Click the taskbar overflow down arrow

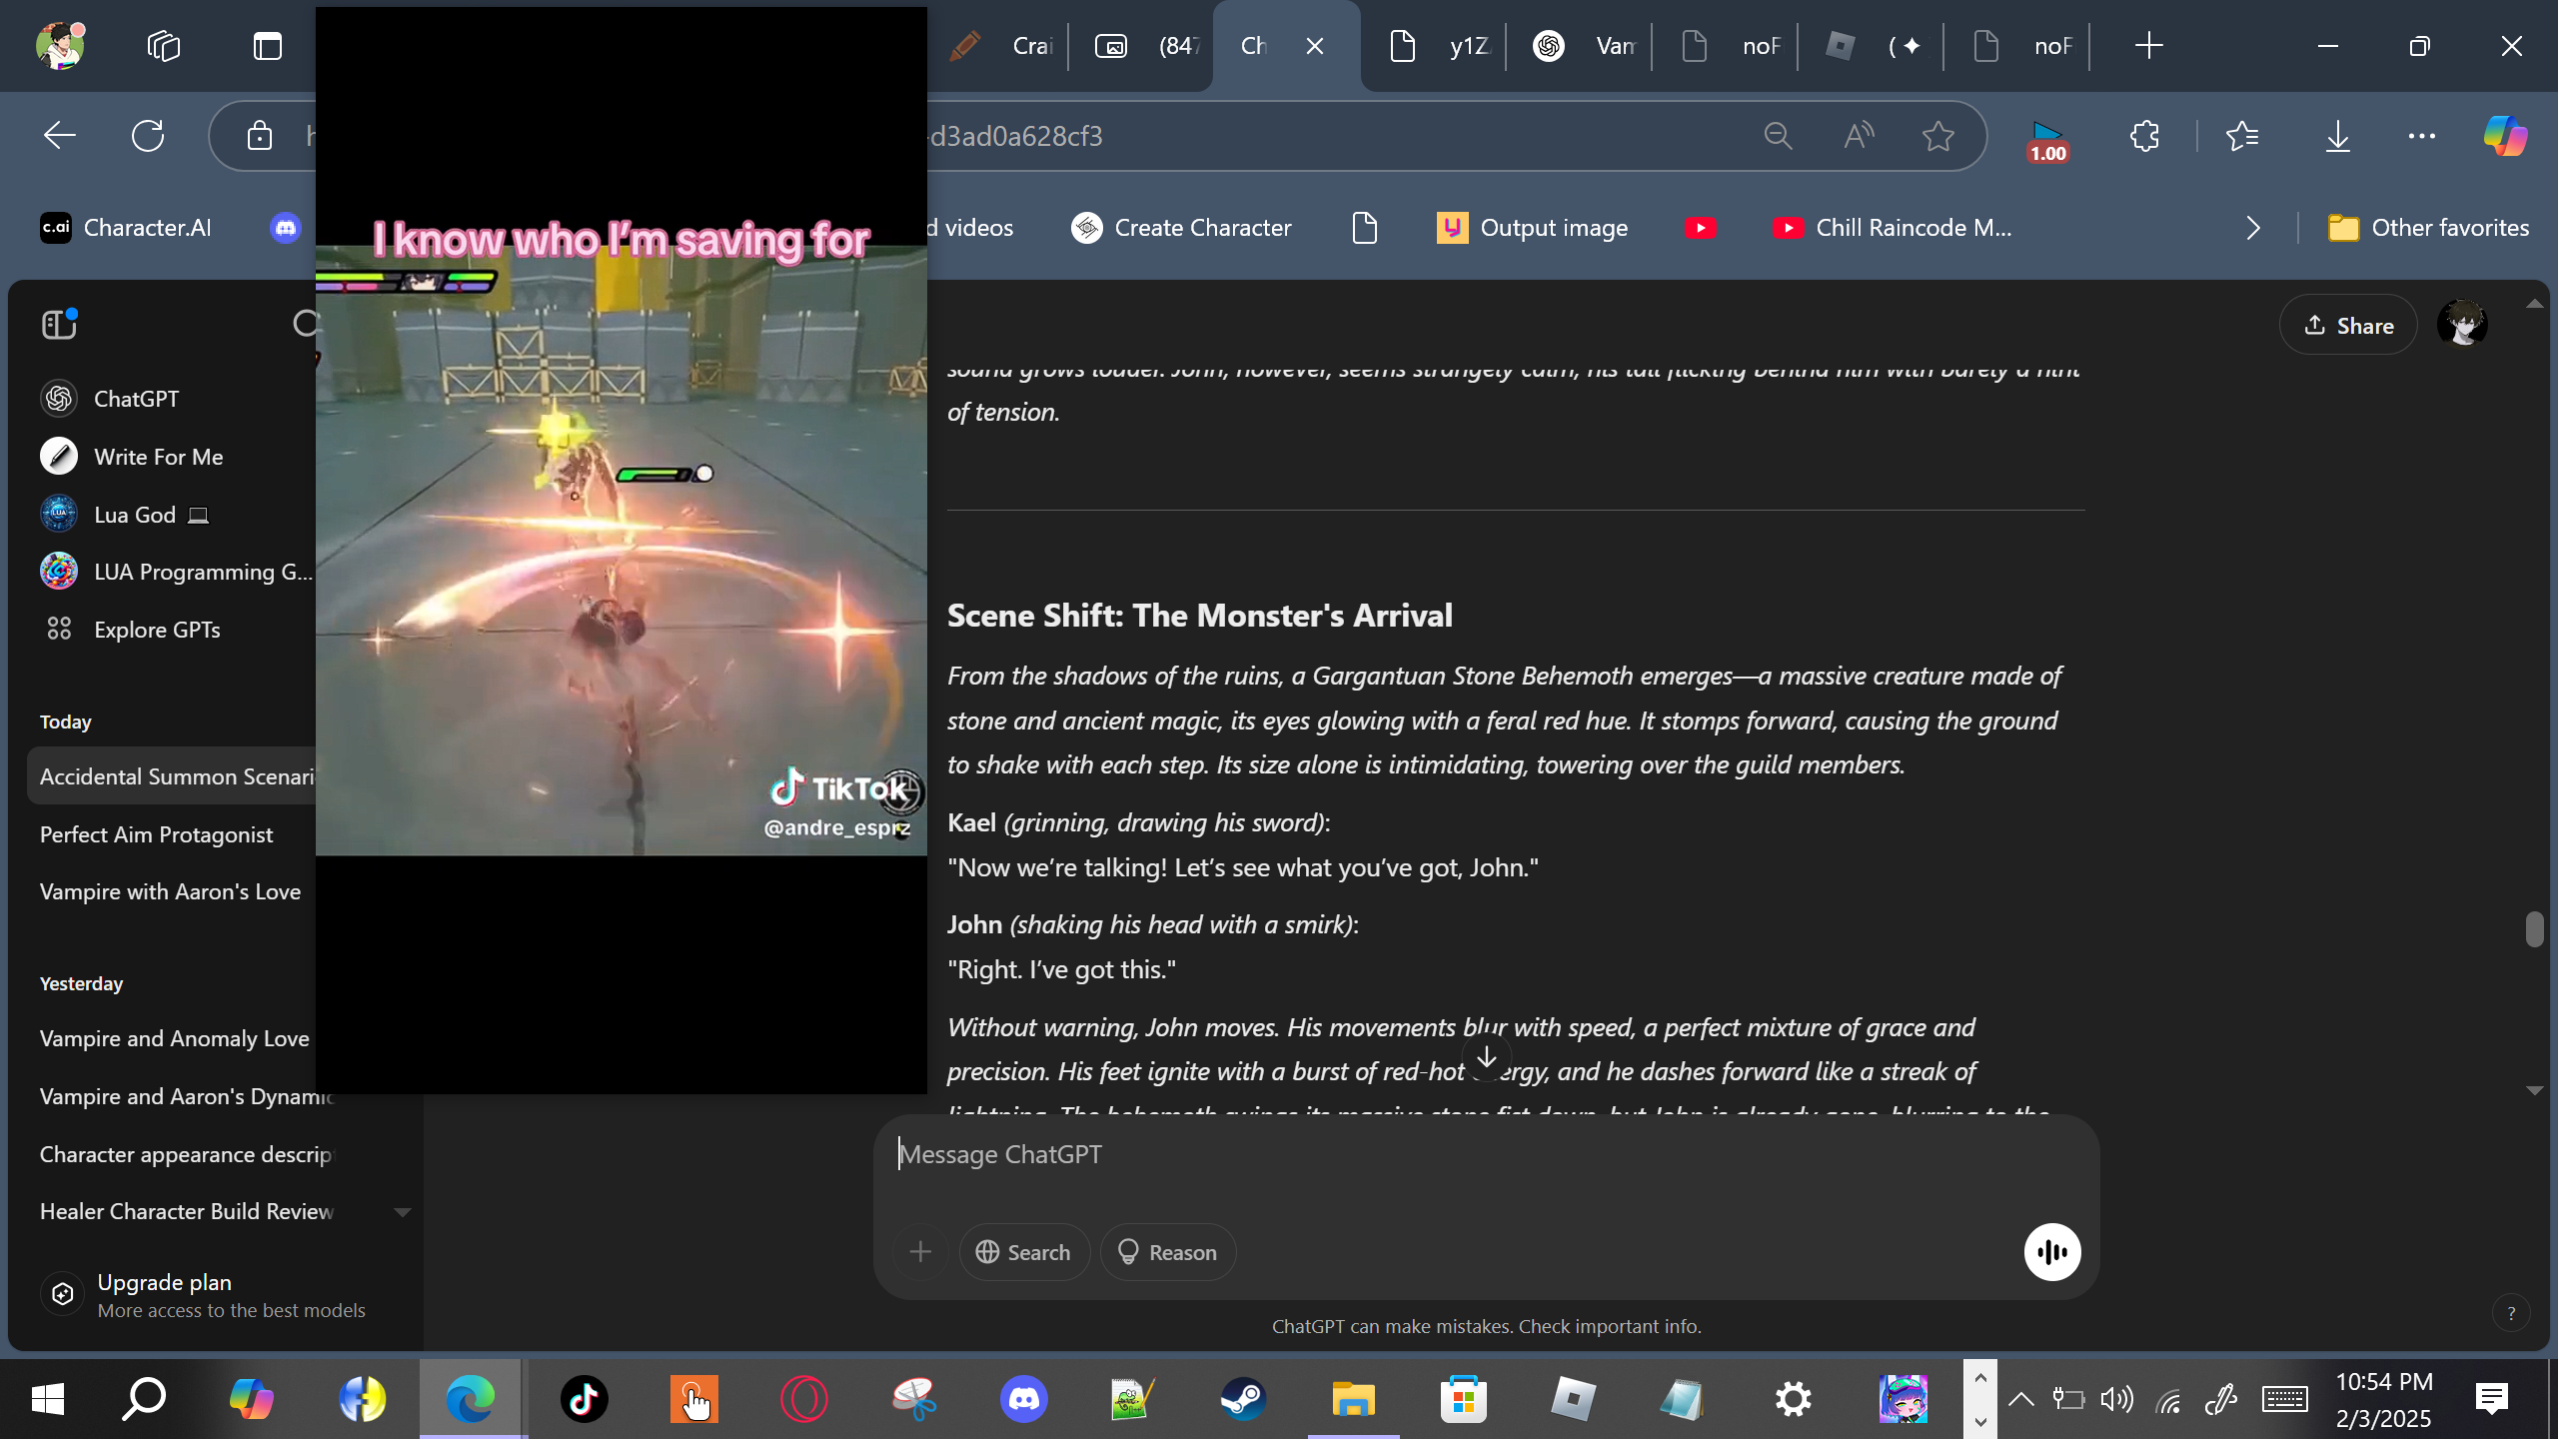(1980, 1421)
